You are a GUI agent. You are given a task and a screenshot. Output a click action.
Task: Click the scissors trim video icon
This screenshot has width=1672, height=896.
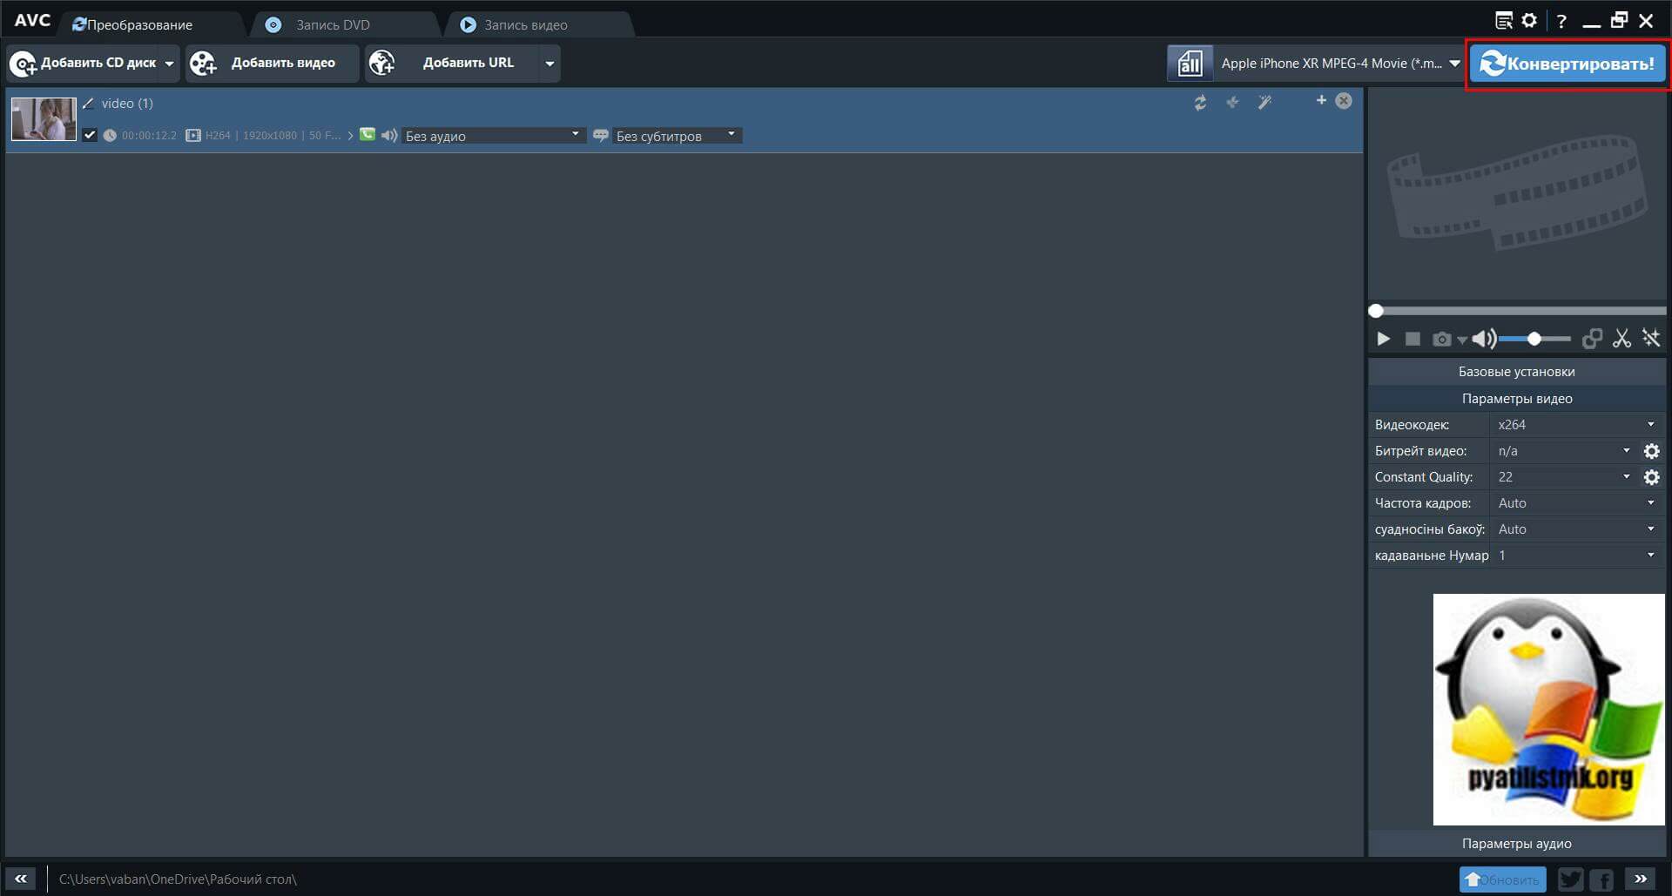click(1621, 339)
